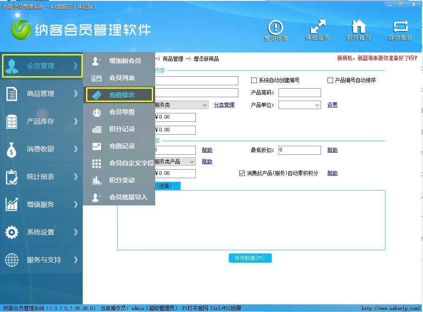Choose 会员等级 menu item
Viewport: 423px width, 312px height.
pyautogui.click(x=122, y=112)
